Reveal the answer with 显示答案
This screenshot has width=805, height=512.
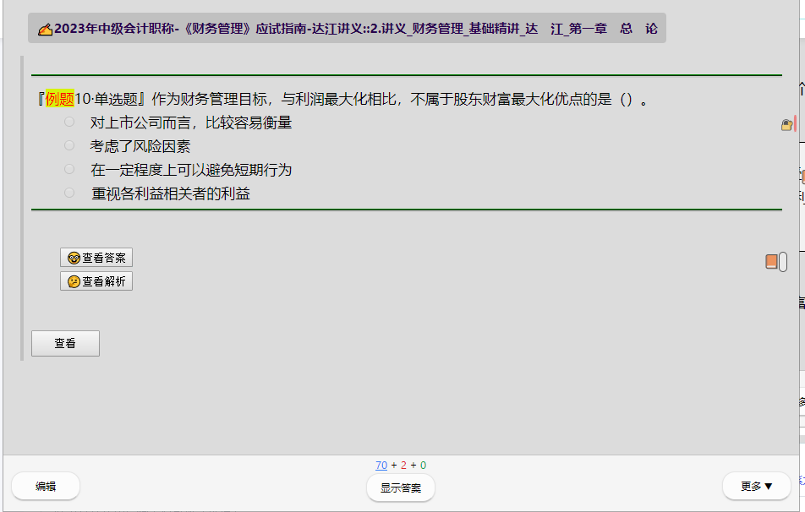pos(401,487)
